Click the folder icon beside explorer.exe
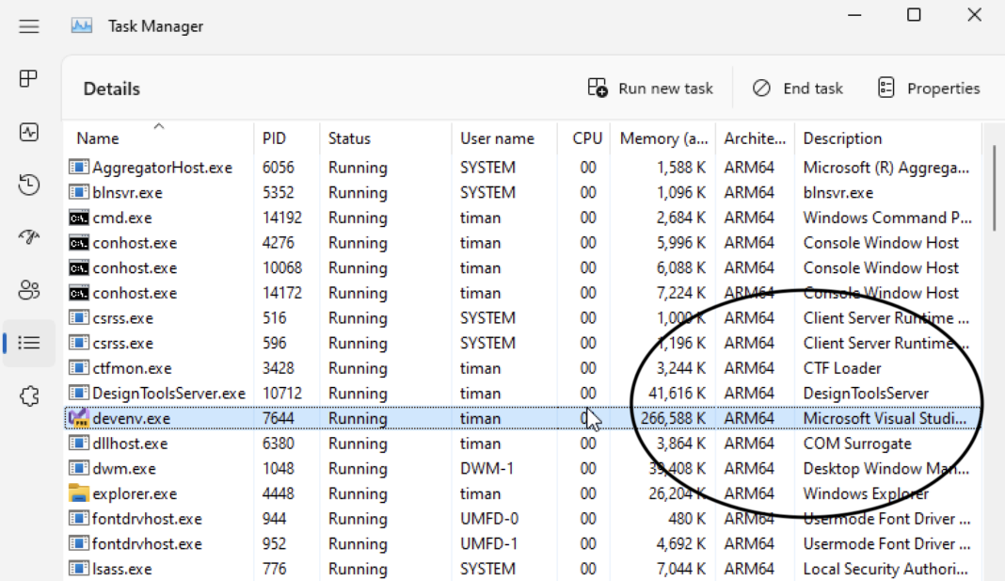This screenshot has width=1005, height=581. click(x=80, y=492)
